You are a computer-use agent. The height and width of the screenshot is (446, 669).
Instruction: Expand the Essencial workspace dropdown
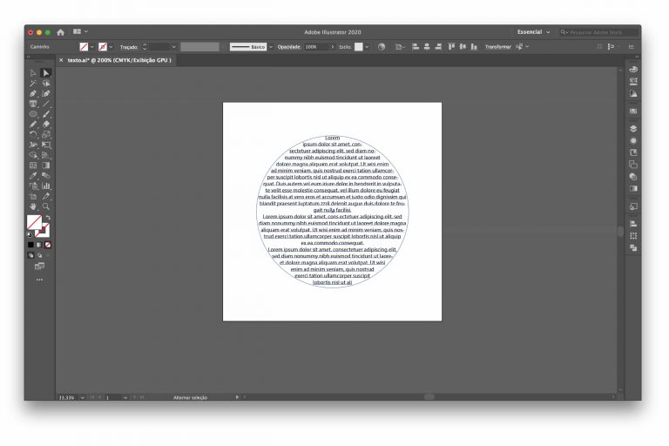(x=533, y=32)
